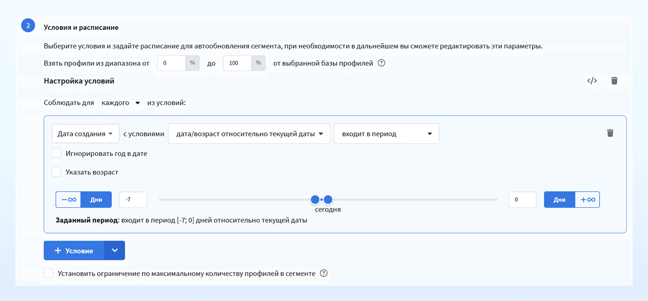Focus the range start percent field with 0

click(x=171, y=63)
